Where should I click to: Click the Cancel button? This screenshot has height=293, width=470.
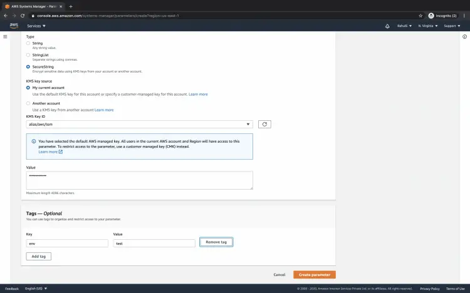279,275
